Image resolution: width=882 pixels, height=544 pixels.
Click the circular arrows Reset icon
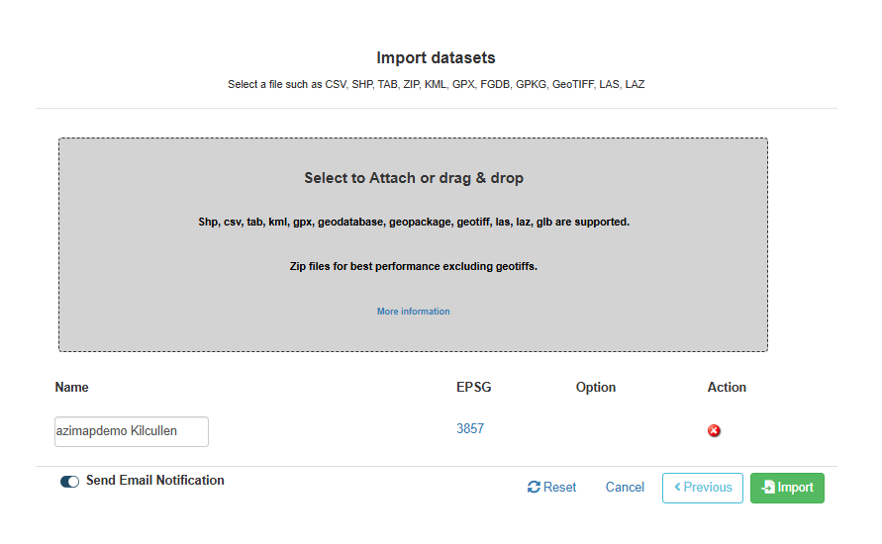(x=534, y=488)
